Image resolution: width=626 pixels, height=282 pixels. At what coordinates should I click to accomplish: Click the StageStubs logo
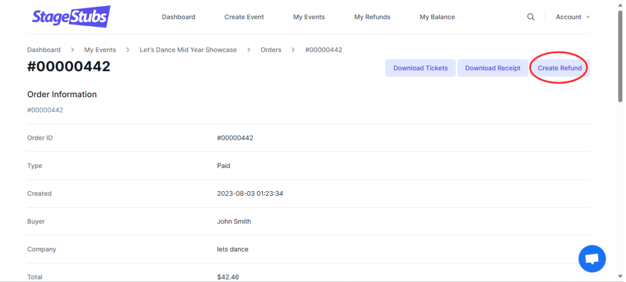pos(71,17)
